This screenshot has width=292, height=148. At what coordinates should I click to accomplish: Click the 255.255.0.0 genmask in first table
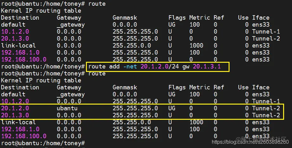click(132, 45)
